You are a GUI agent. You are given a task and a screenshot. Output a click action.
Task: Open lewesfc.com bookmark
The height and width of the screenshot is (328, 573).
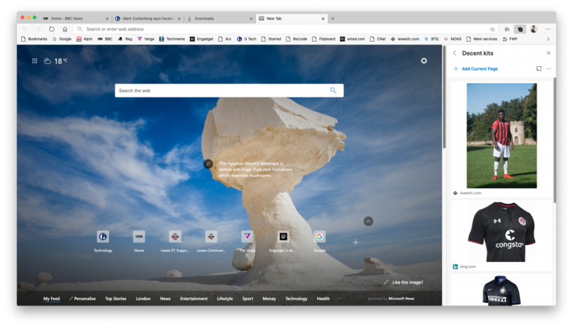[404, 39]
